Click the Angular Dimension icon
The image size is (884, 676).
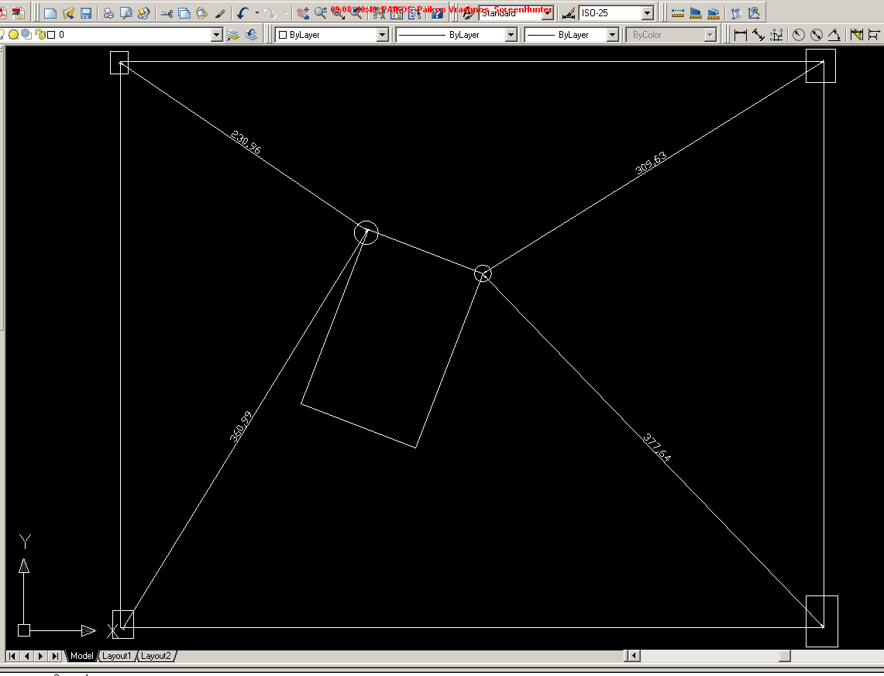click(834, 35)
